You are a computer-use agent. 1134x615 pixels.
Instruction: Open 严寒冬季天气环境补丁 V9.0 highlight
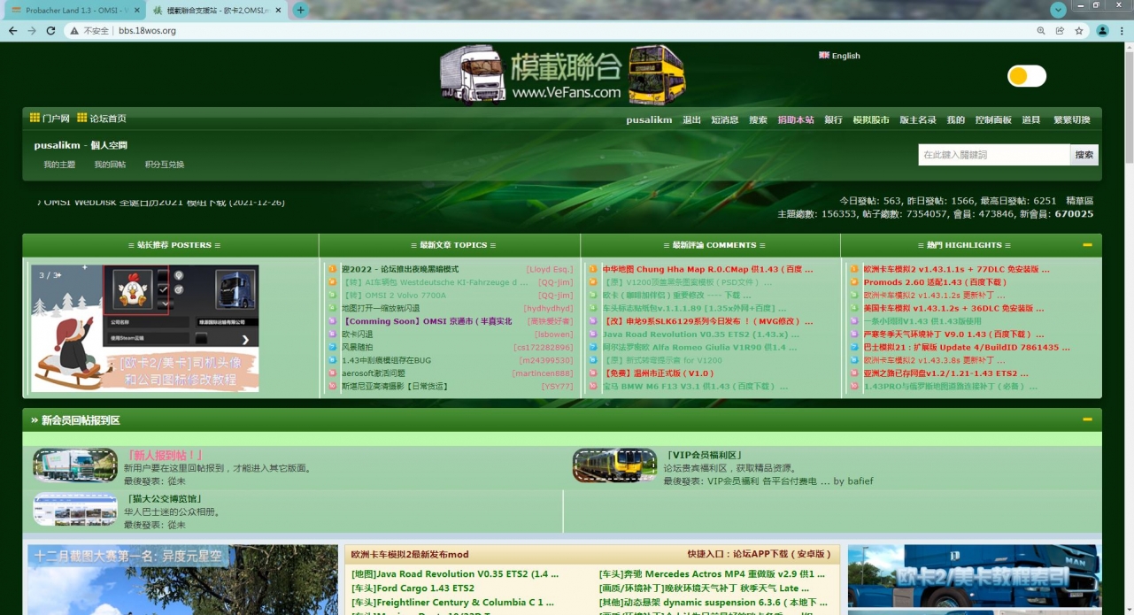pos(954,334)
